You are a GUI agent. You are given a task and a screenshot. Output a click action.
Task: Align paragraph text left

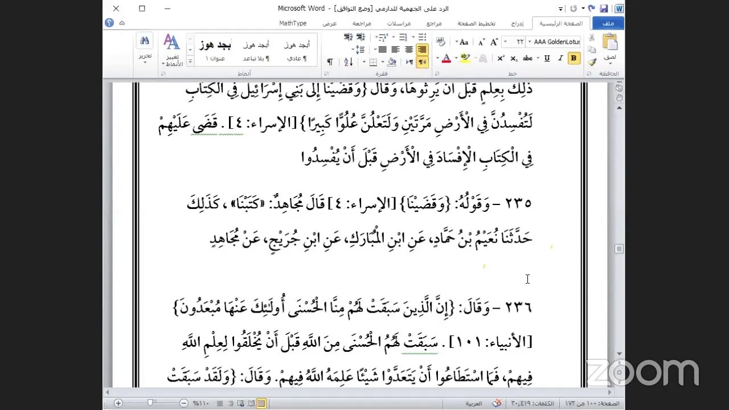click(395, 50)
